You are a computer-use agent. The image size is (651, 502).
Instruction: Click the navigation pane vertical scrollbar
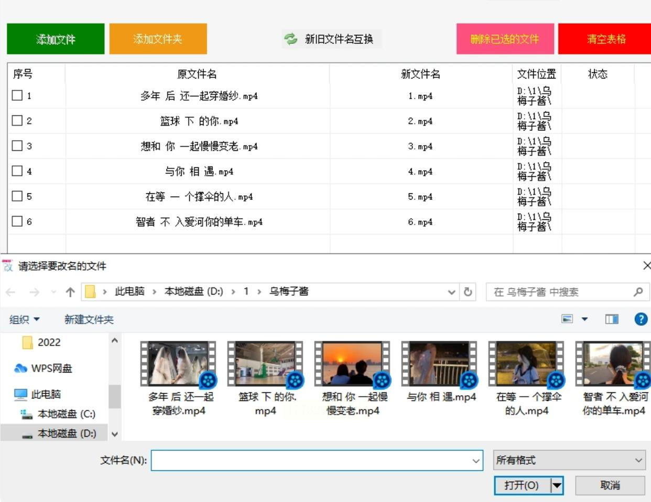114,396
